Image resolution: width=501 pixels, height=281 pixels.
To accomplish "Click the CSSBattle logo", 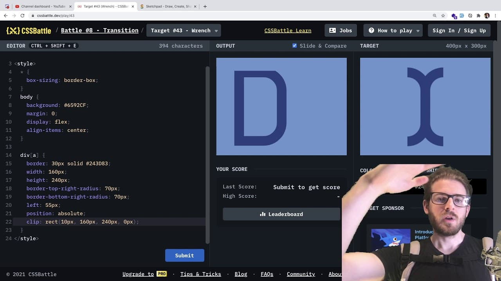I will click(x=29, y=30).
